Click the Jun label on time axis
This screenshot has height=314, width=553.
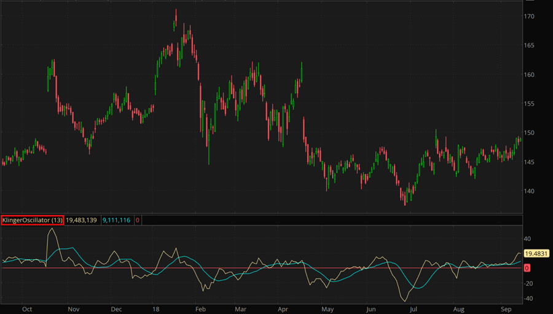(371, 309)
